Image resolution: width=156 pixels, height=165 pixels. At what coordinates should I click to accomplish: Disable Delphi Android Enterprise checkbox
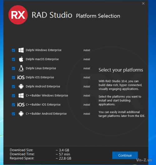(x=13, y=87)
